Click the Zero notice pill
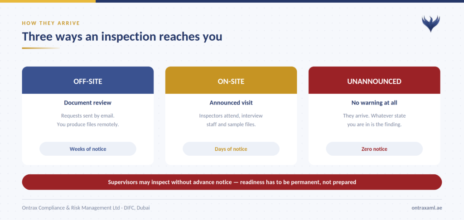This screenshot has height=220, width=464. click(374, 149)
